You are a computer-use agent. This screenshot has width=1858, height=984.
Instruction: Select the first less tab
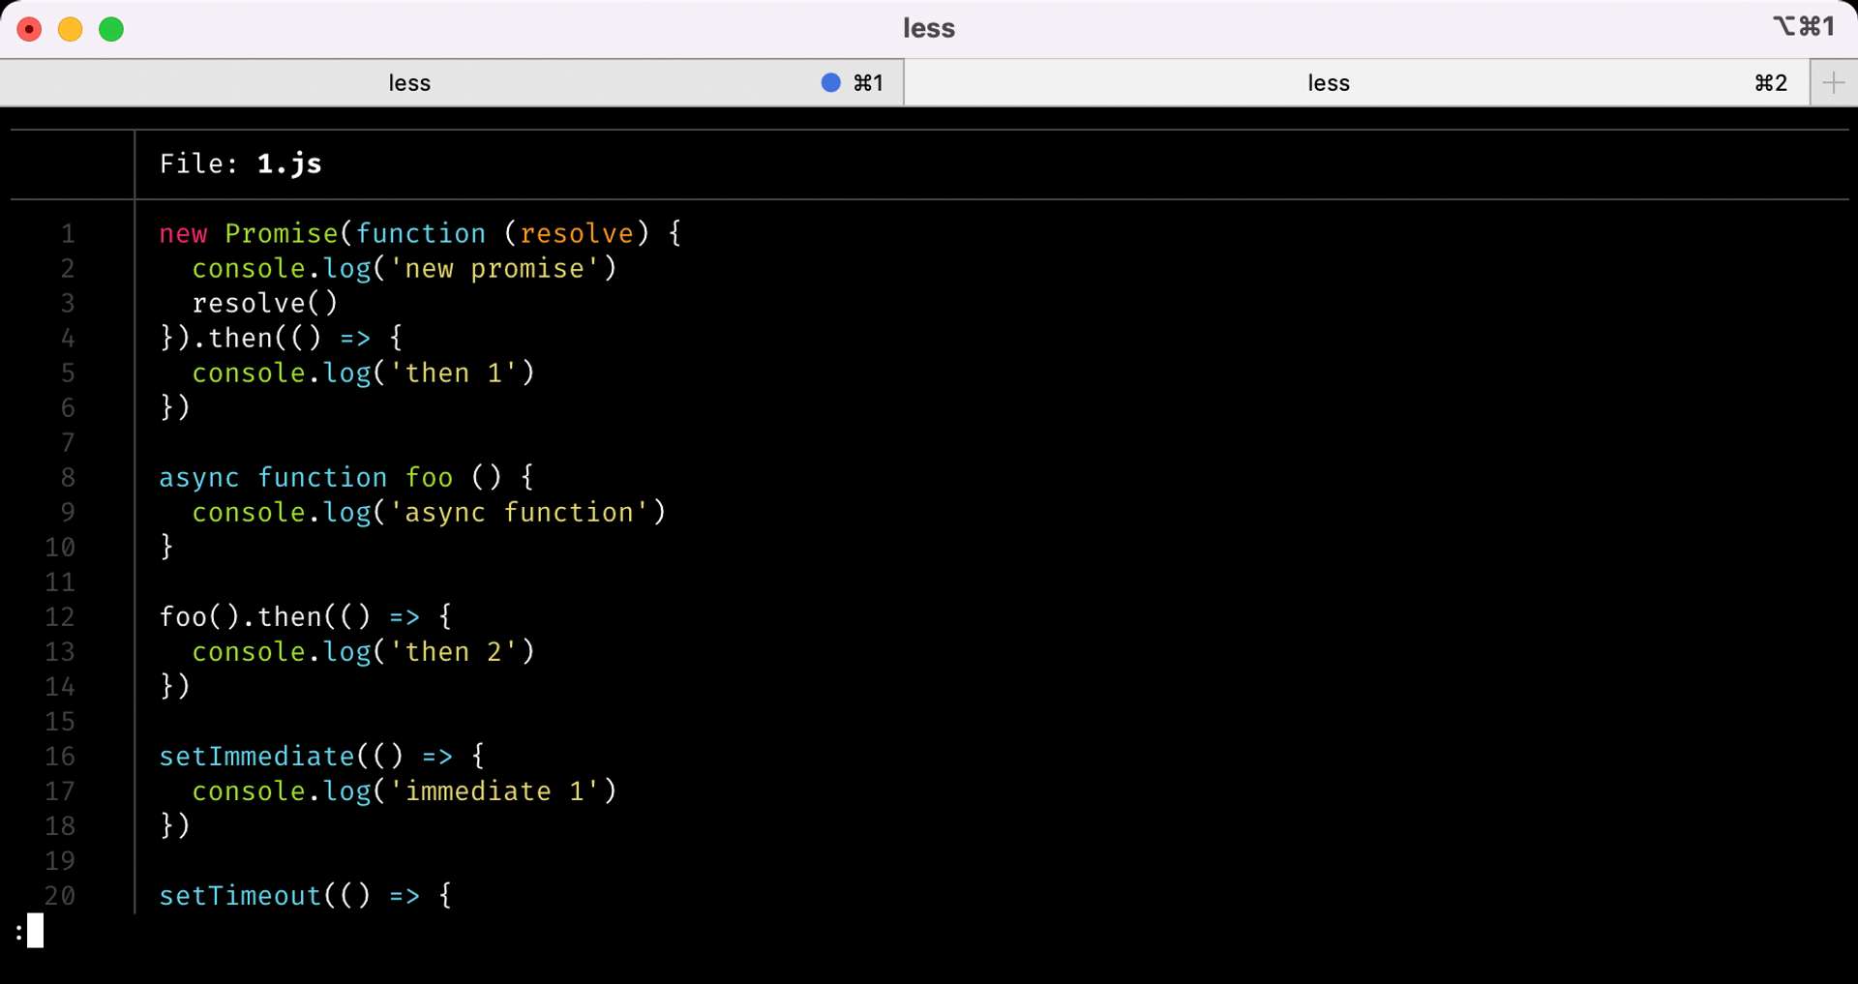[x=409, y=83]
